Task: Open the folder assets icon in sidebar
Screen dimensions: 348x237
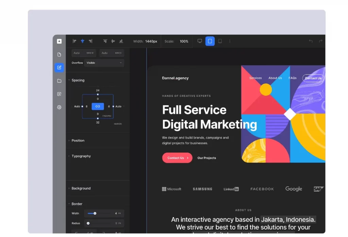Action: tap(59, 81)
